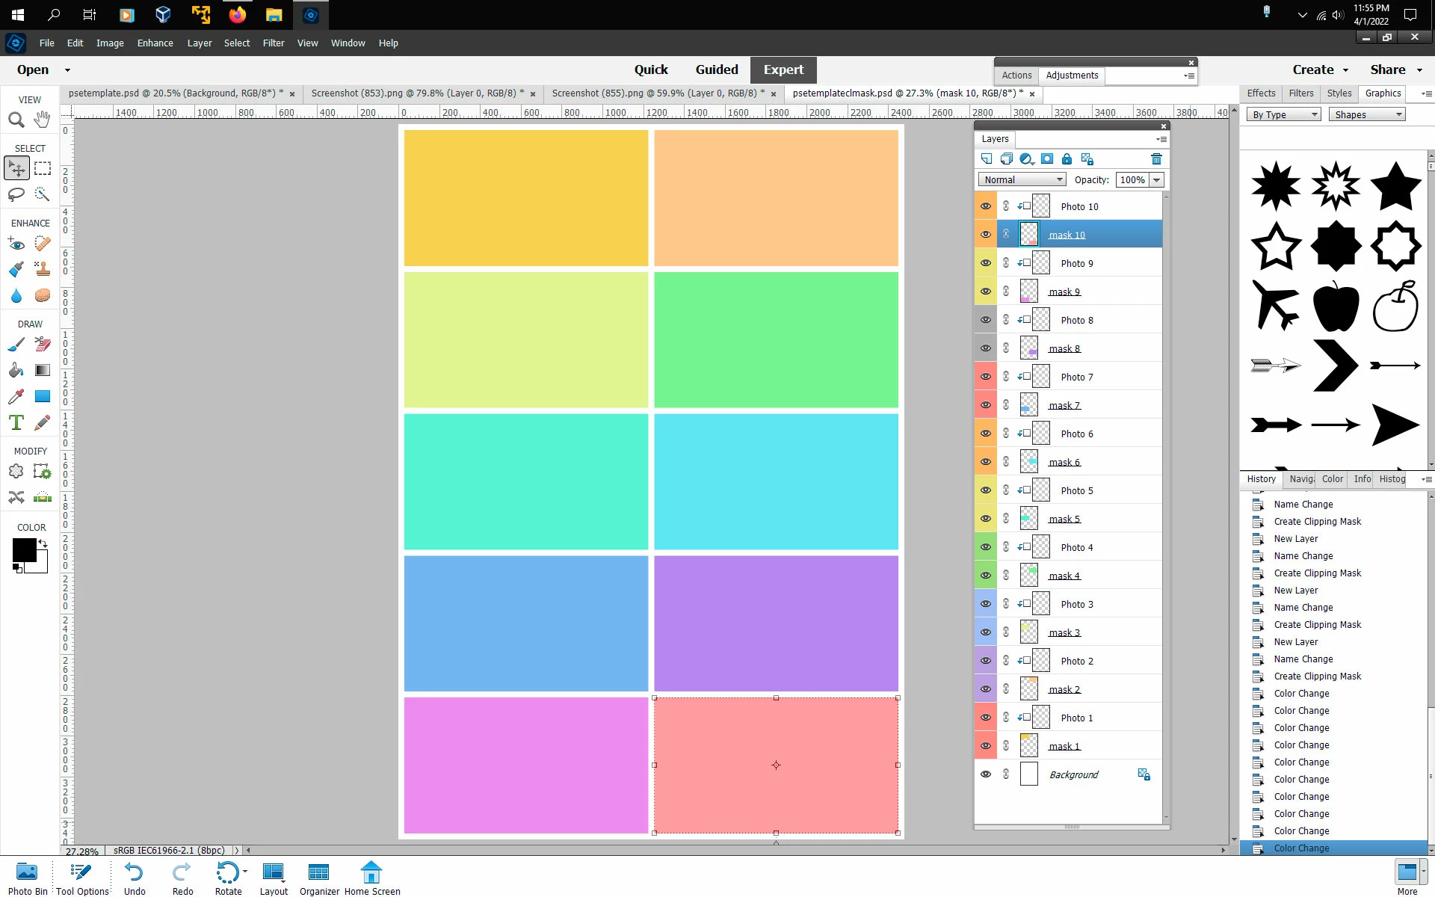
Task: Click the create new layer icon
Action: coord(987,159)
